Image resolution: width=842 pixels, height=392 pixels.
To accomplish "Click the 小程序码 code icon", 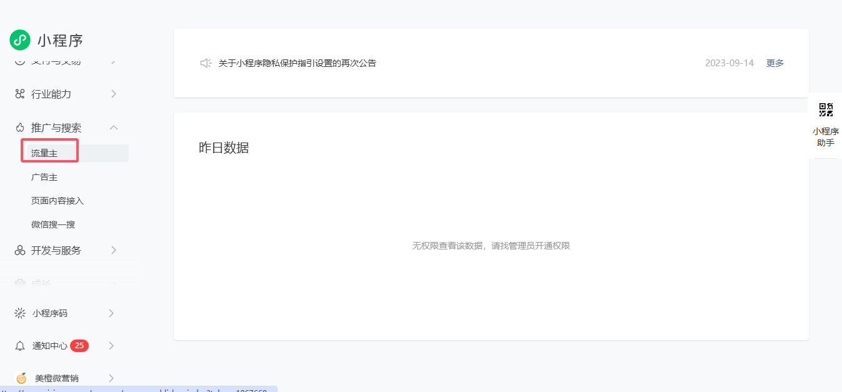I will tap(20, 313).
